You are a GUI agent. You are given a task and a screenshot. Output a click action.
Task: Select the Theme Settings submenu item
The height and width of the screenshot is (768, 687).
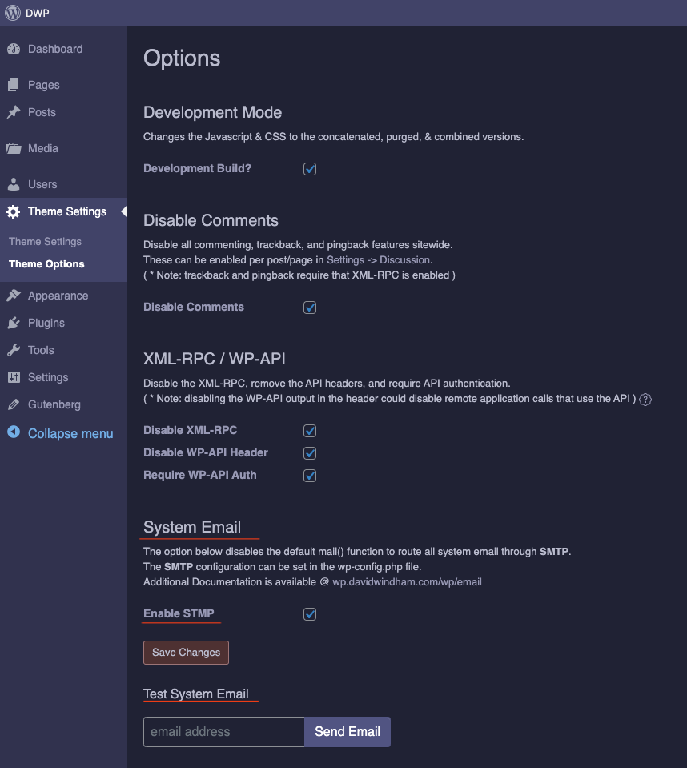pyautogui.click(x=45, y=242)
